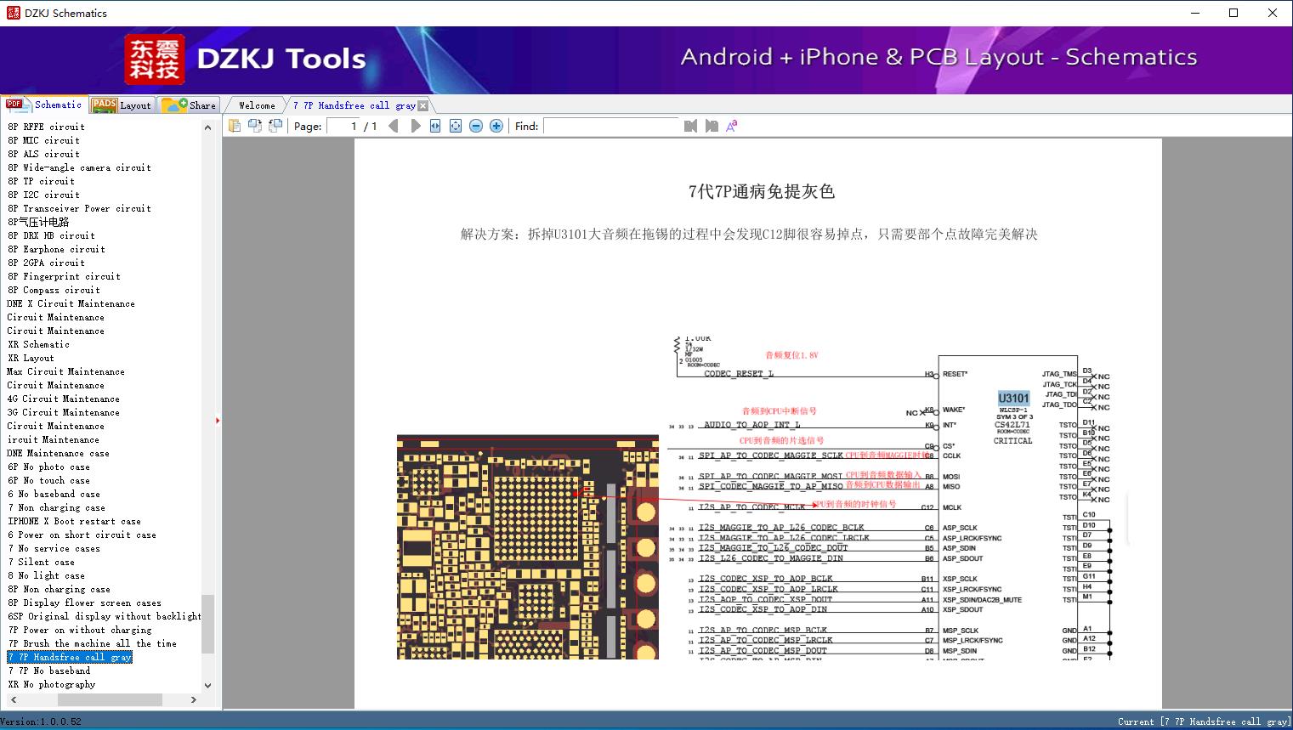Image resolution: width=1293 pixels, height=730 pixels.
Task: Zoom in with the plus icon
Action: coord(496,126)
